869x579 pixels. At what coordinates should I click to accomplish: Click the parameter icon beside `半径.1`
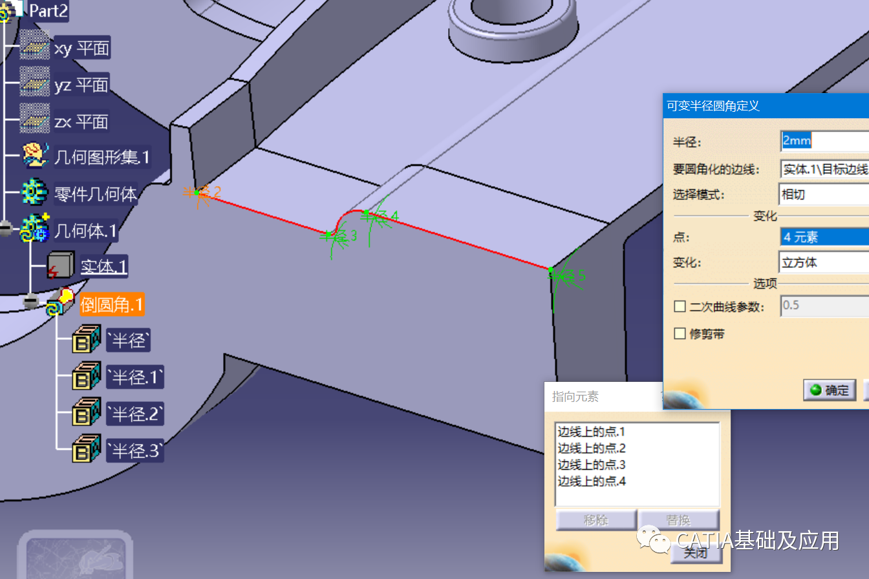click(86, 376)
